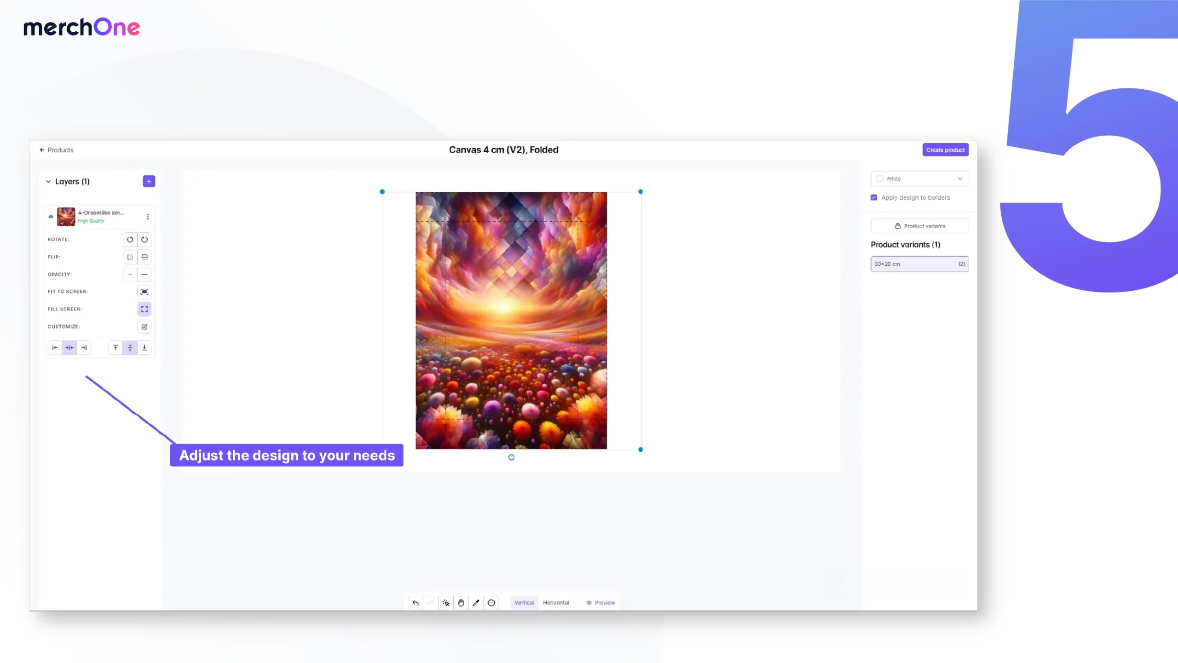Switch to Horizontal orientation
The height and width of the screenshot is (663, 1178).
556,603
